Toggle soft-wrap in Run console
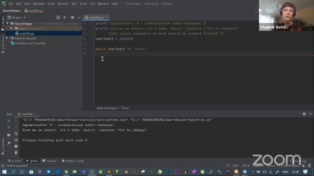The height and width of the screenshot is (176, 314). (x=16, y=133)
